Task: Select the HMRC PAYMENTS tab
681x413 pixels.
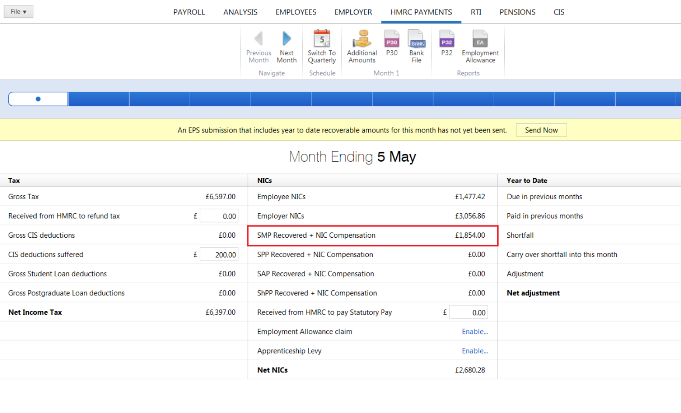Action: click(421, 12)
